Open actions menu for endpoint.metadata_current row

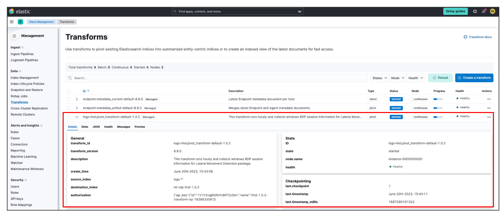point(489,99)
